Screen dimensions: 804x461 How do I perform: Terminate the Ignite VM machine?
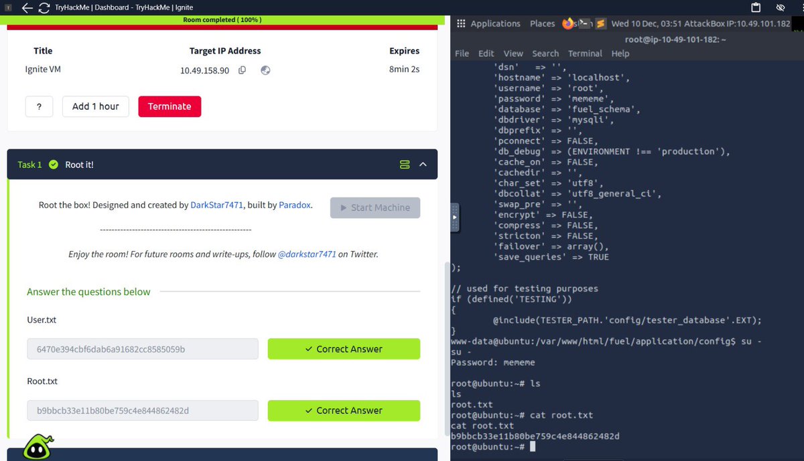(x=170, y=106)
